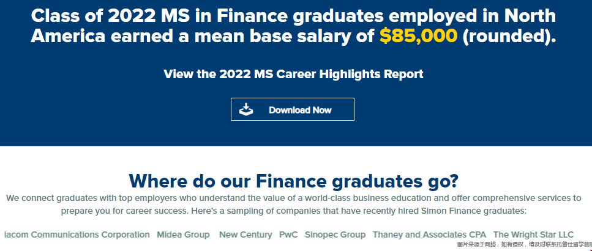Click the Chinese watermark text at bottom right
Image resolution: width=592 pixels, height=251 pixels.
[x=525, y=245]
